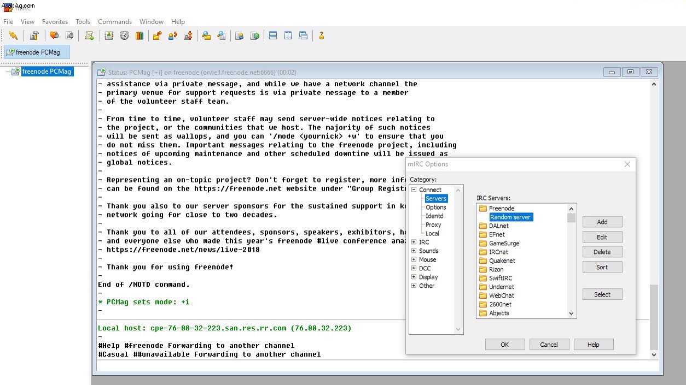Screen dimensions: 686x385
Task: Open the URLs List globe icon
Action: pos(254,36)
